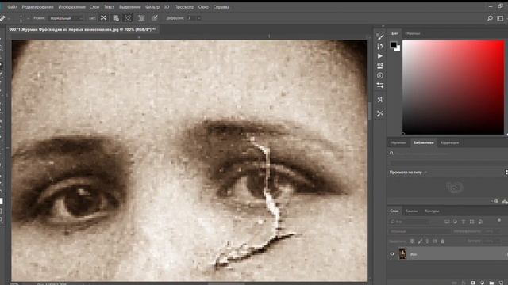Screen dimensions: 508x285
Task: Open the layer filter kind dropdown
Action: click(410, 222)
